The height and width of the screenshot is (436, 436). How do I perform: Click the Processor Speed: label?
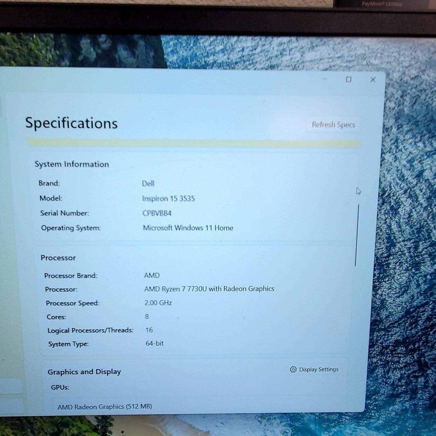(72, 303)
